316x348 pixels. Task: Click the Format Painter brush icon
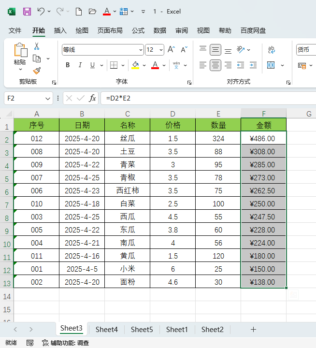37,71
